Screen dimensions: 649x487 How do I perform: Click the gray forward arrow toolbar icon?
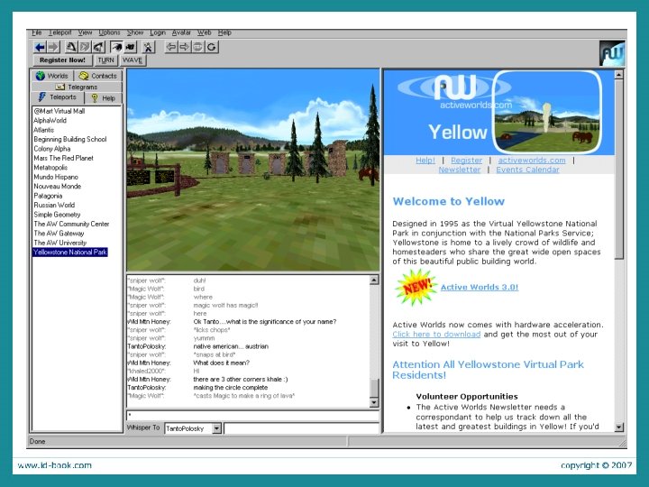(x=53, y=47)
